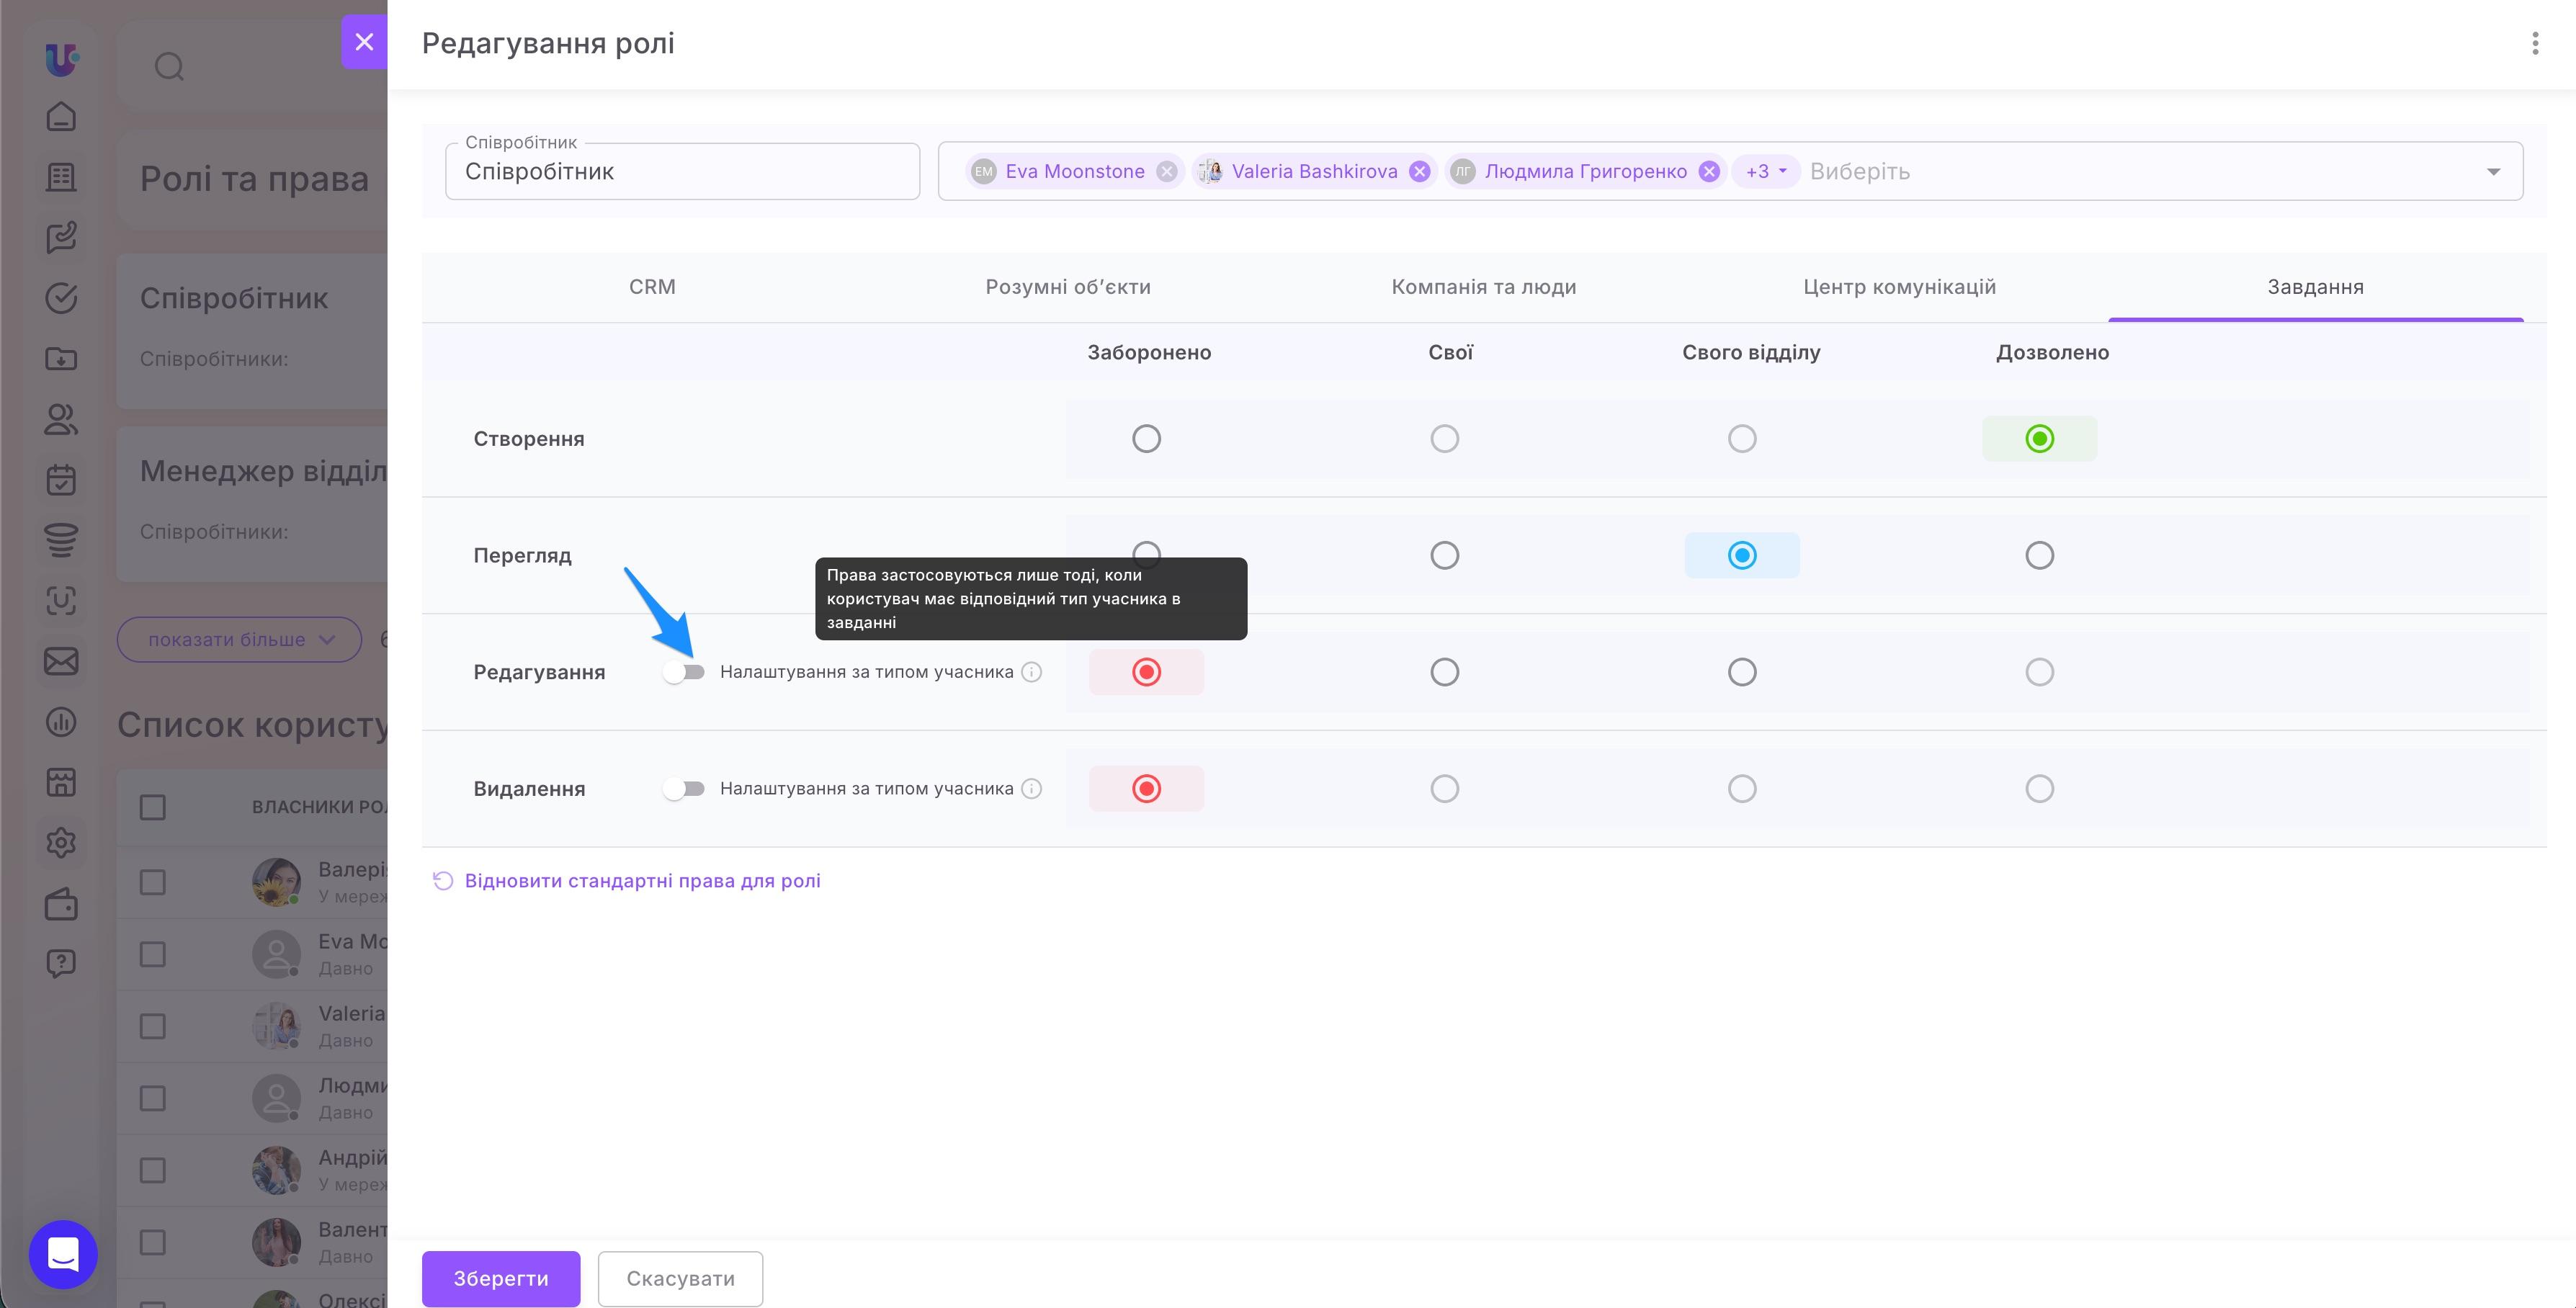Click the role name field Співробітник
The width and height of the screenshot is (2576, 1308).
pyautogui.click(x=682, y=171)
